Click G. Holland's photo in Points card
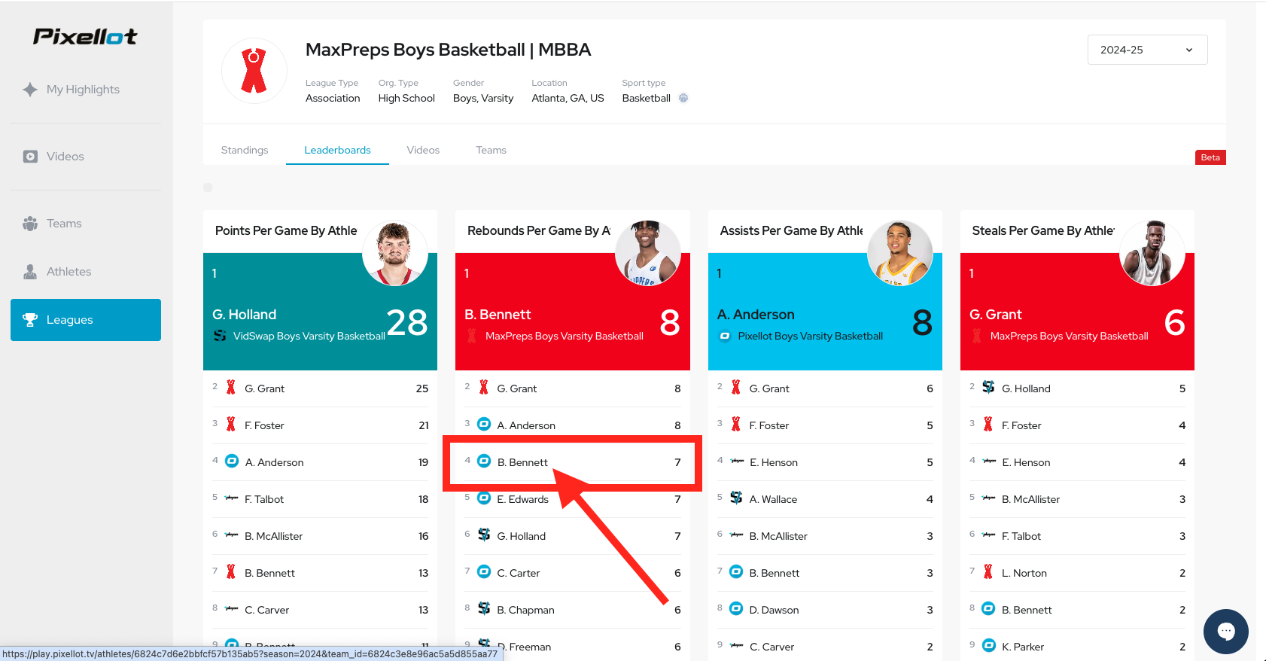Screen dimensions: 1266x661 [x=395, y=253]
